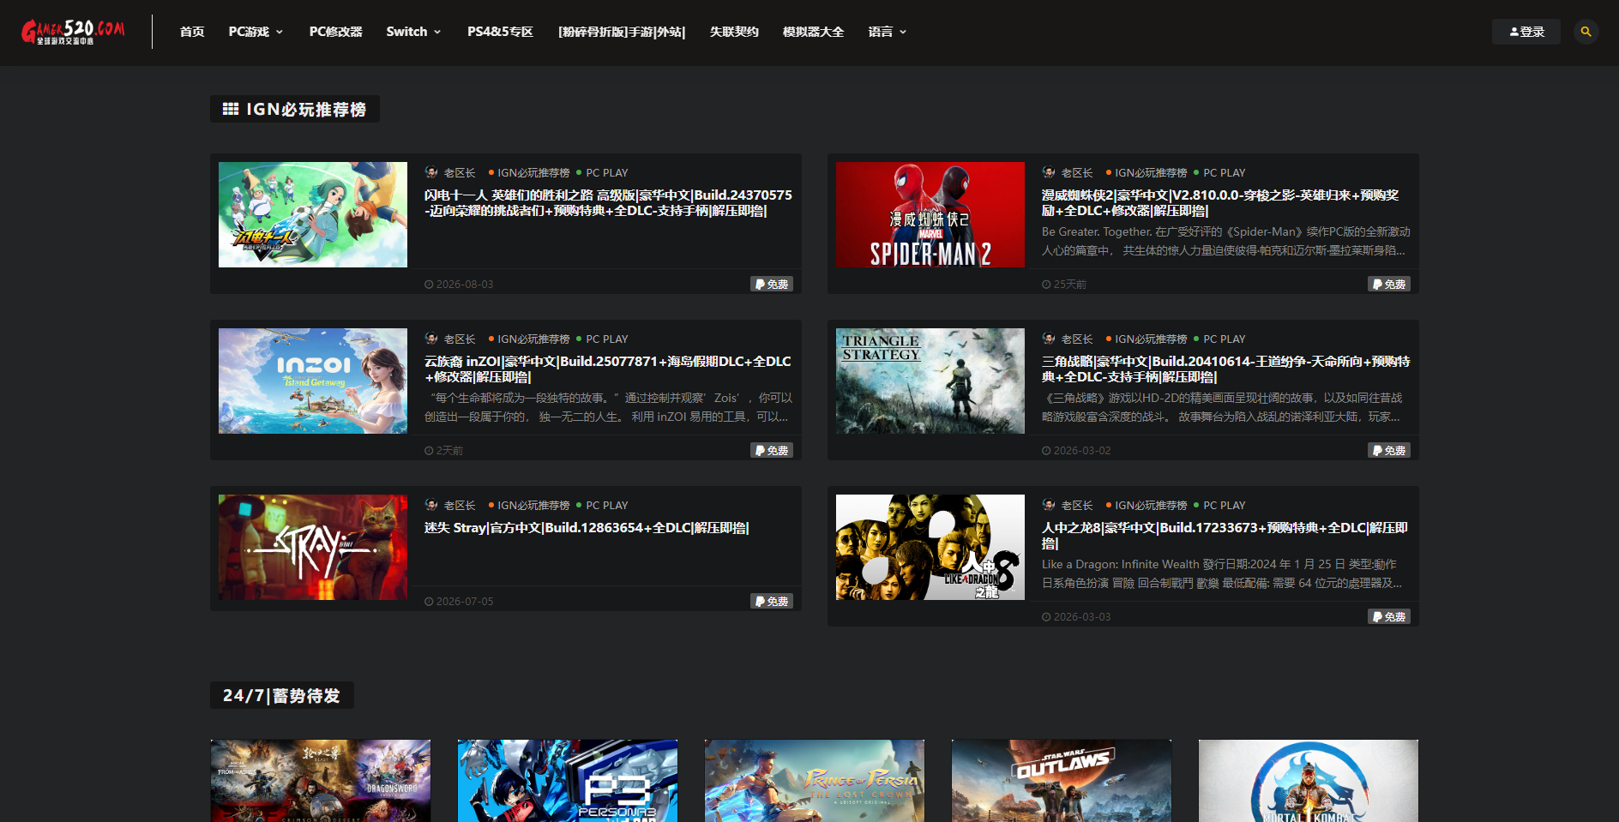Open the Mortal Kombat thumbnail
This screenshot has width=1619, height=822.
[1309, 781]
